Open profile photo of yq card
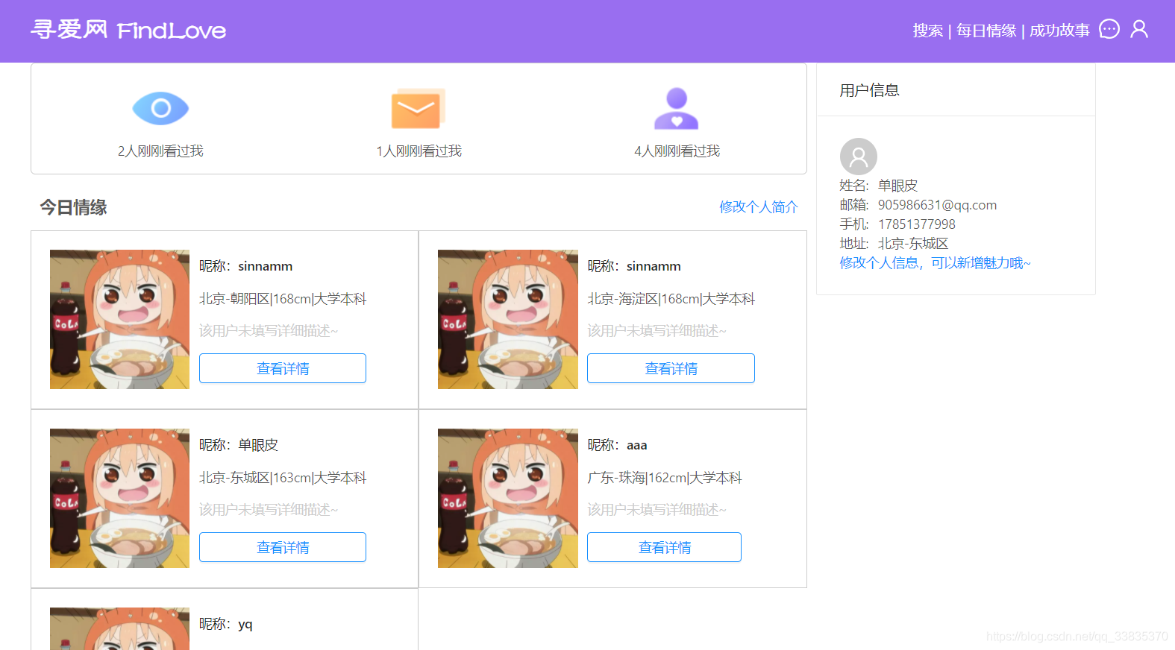Screen dimensions: 1175x650 coord(119,628)
